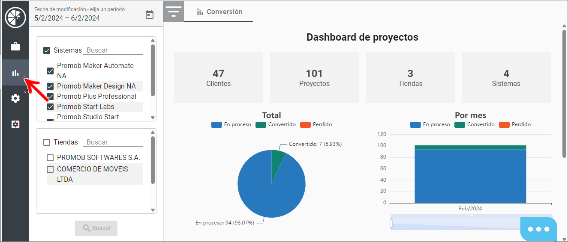Screen dimensions: 568x242
Task: Click the Promob logo icon
Action: click(15, 18)
